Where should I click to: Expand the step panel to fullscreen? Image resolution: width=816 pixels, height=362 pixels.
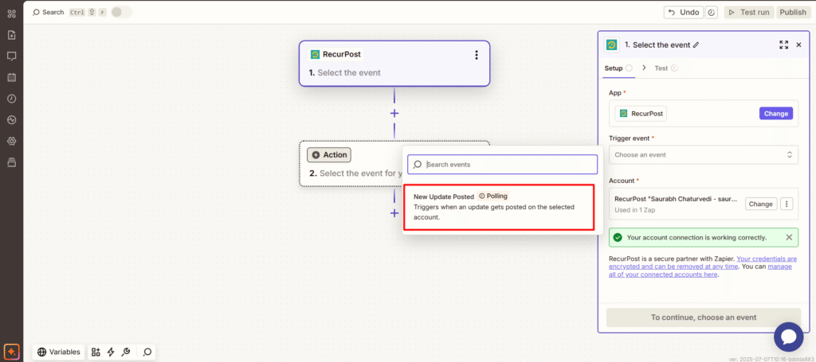(x=784, y=45)
